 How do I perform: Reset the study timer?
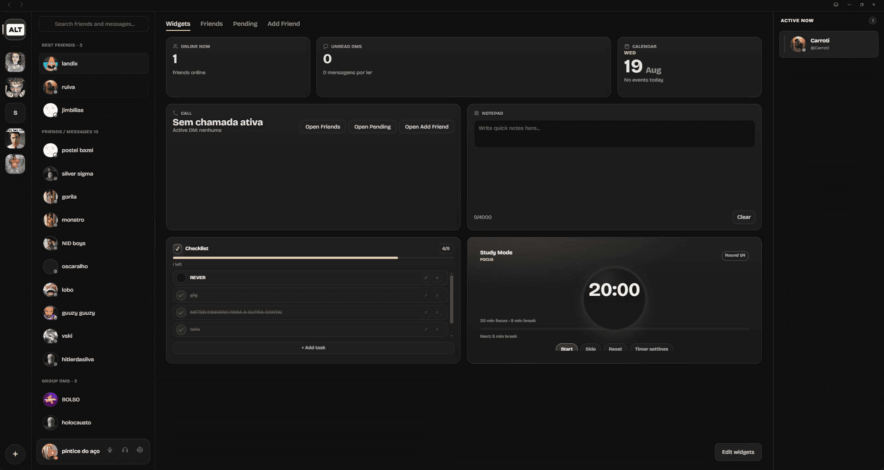coord(615,349)
